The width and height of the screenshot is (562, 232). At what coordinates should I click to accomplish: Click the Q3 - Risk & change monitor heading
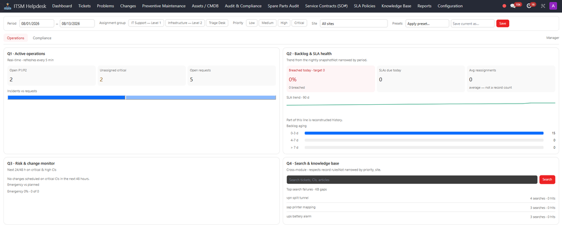pos(31,163)
